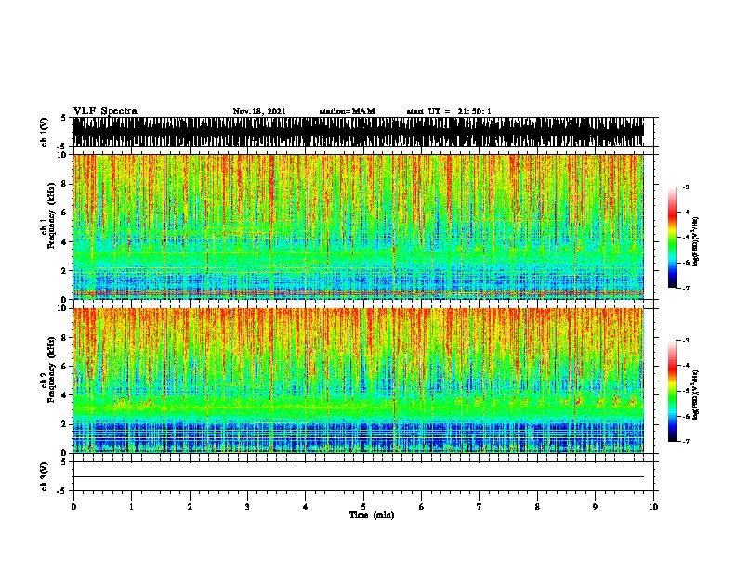Select the ch.1 "Frequency (kHz)" axis label

[51, 216]
